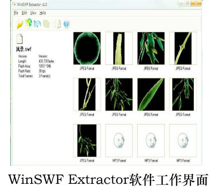Select the forked pale stems JPEG thumbnail

pyautogui.click(x=87, y=94)
